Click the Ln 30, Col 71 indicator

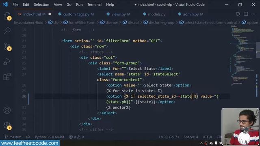click(169, 137)
